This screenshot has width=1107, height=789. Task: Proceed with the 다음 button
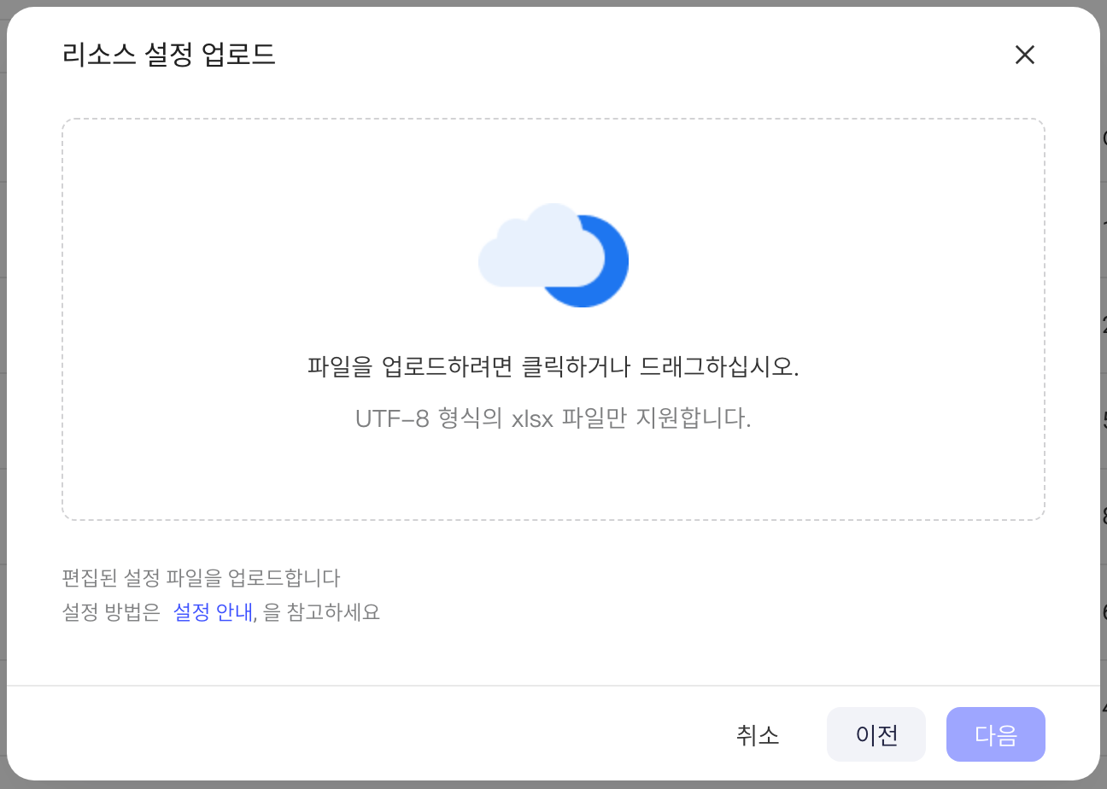[x=996, y=734]
